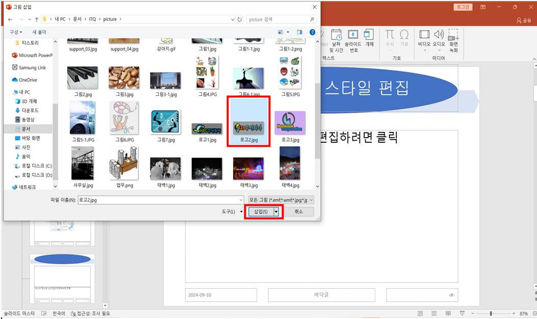This screenshot has height=319, width=537.
Task: Start Slide Show from status bar icon
Action: point(463,312)
